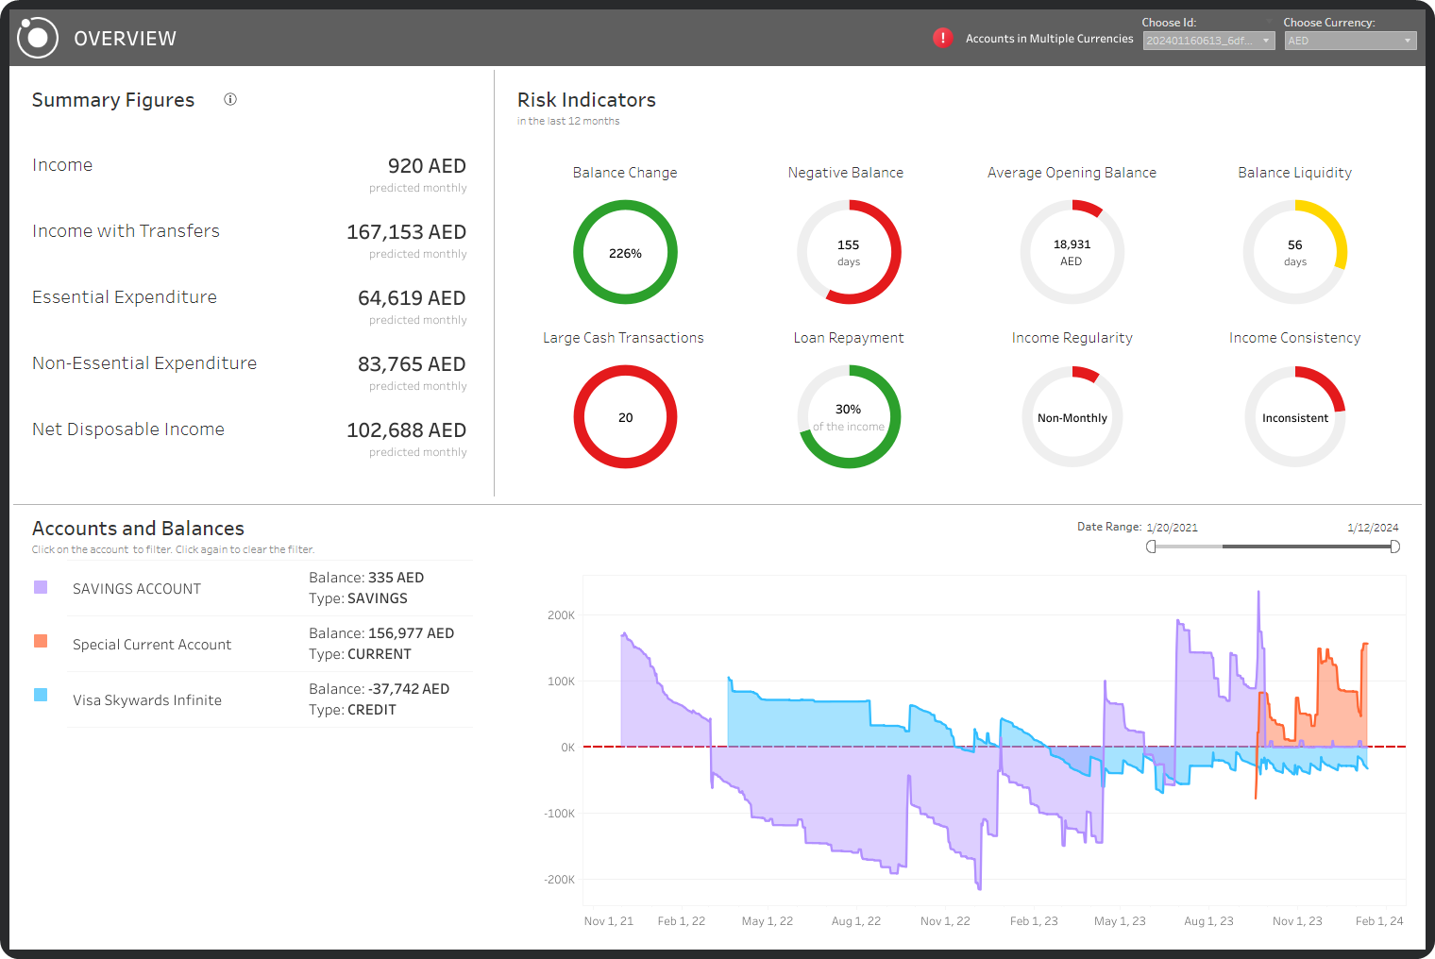Toggle the Special Current Account filter
The height and width of the screenshot is (959, 1435).
tap(151, 644)
